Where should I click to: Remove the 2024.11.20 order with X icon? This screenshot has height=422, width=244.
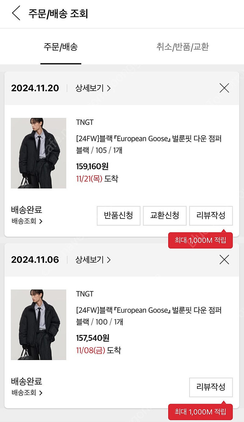(224, 88)
